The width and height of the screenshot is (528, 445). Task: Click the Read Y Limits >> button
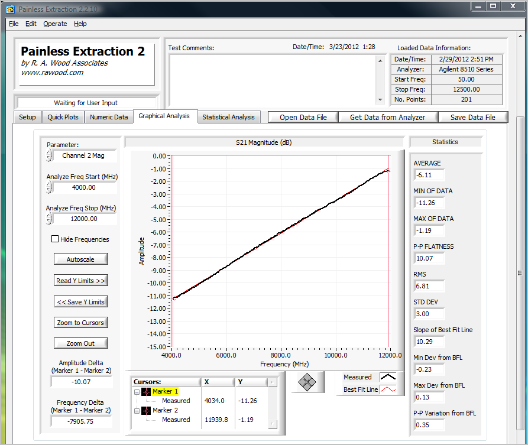(81, 280)
